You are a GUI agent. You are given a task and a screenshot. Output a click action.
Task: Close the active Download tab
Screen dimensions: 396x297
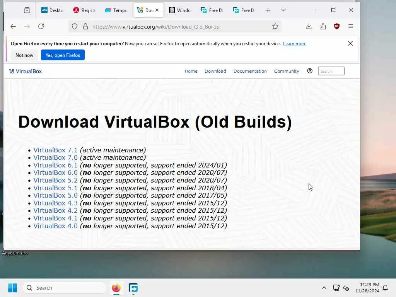(157, 10)
